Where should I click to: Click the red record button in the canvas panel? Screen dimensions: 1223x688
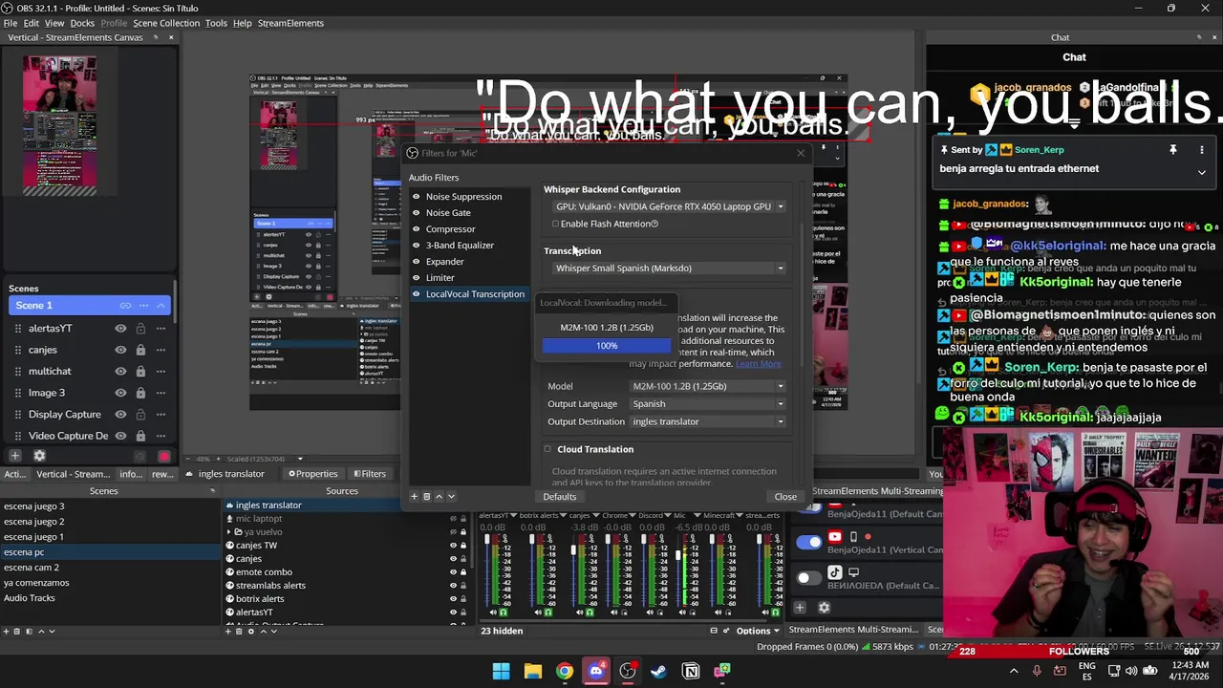click(163, 457)
